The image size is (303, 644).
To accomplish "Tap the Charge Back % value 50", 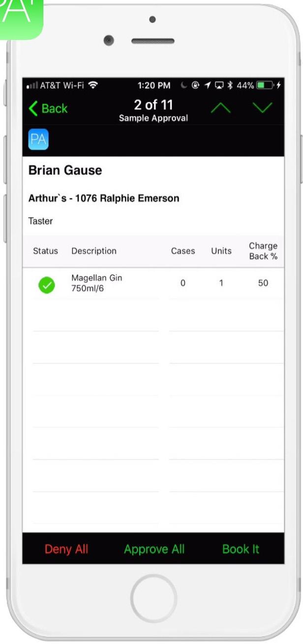I will [263, 283].
